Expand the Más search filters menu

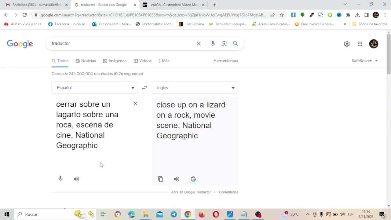(x=164, y=61)
